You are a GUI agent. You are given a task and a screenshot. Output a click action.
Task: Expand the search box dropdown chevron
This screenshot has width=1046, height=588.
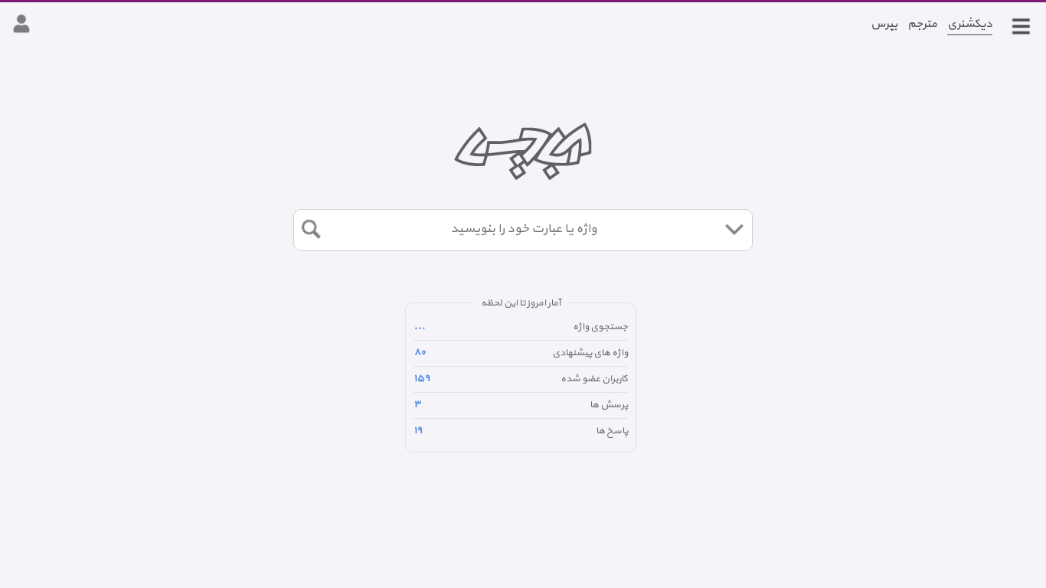tap(734, 229)
